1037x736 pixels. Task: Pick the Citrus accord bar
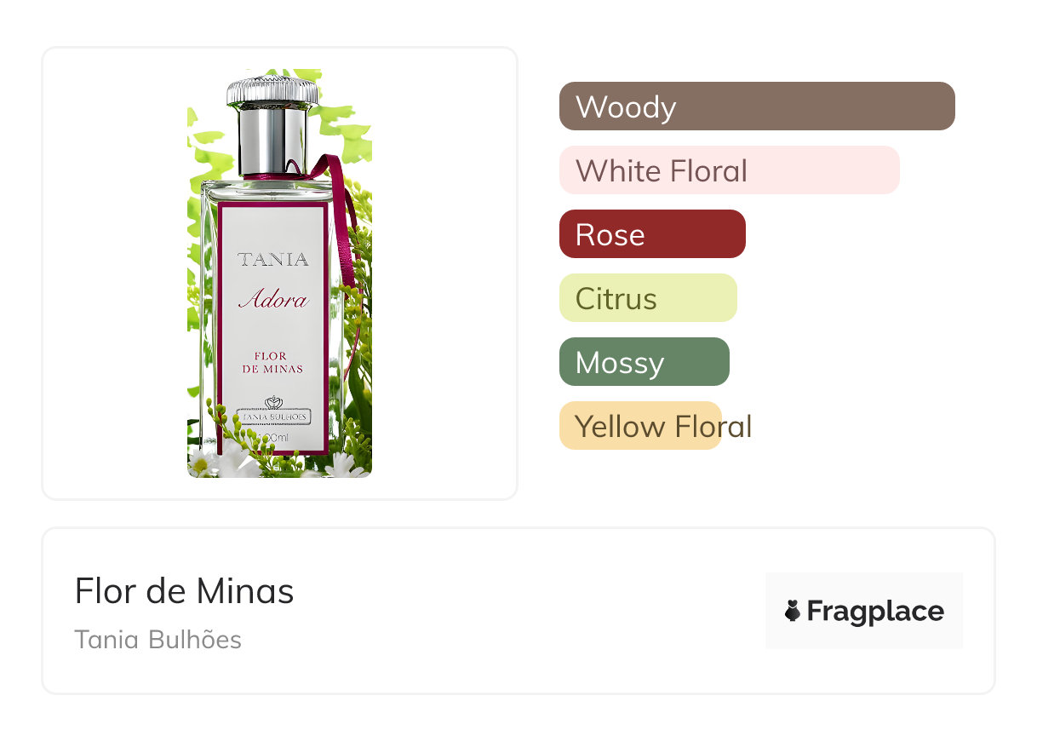(648, 298)
